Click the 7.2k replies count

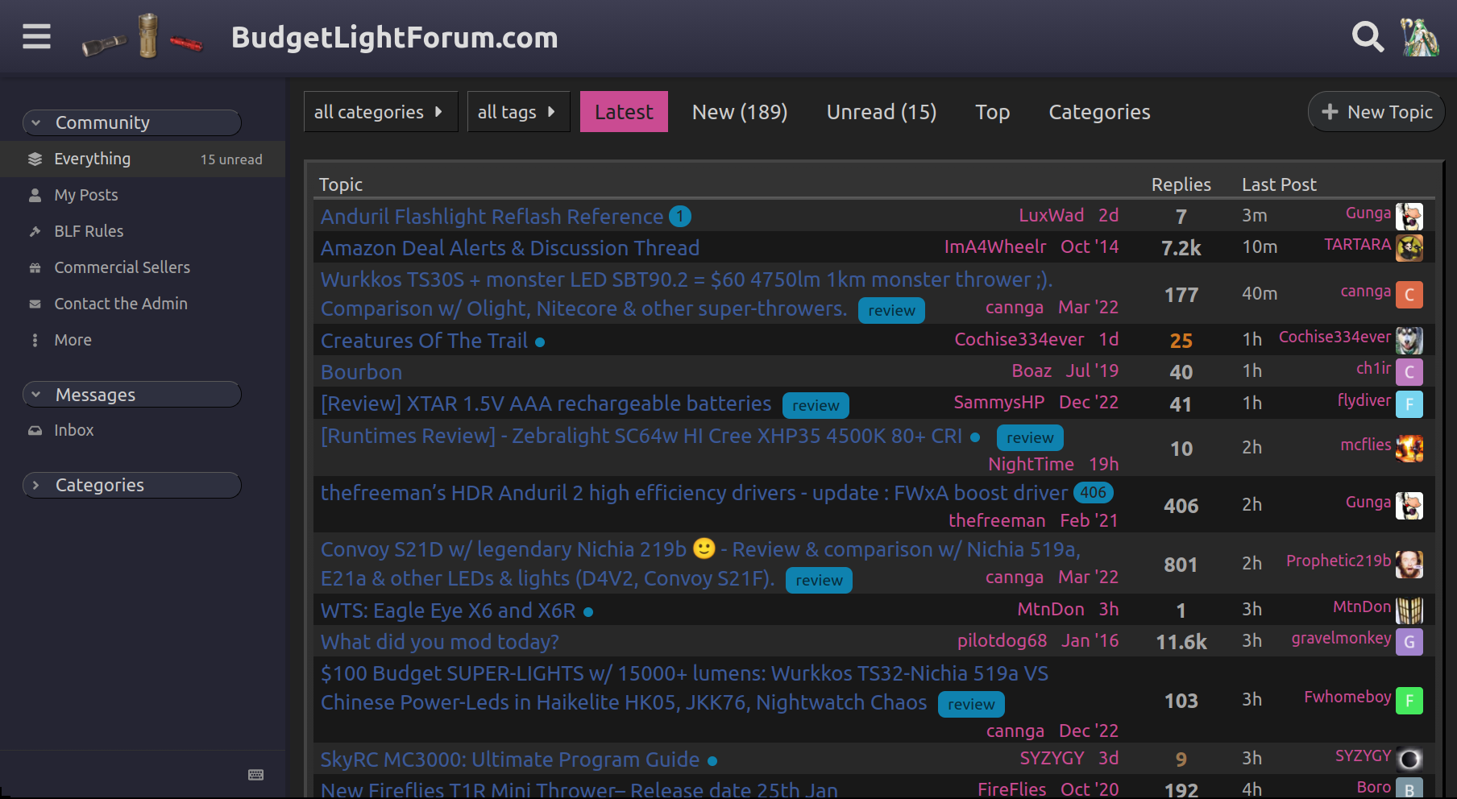click(1181, 248)
